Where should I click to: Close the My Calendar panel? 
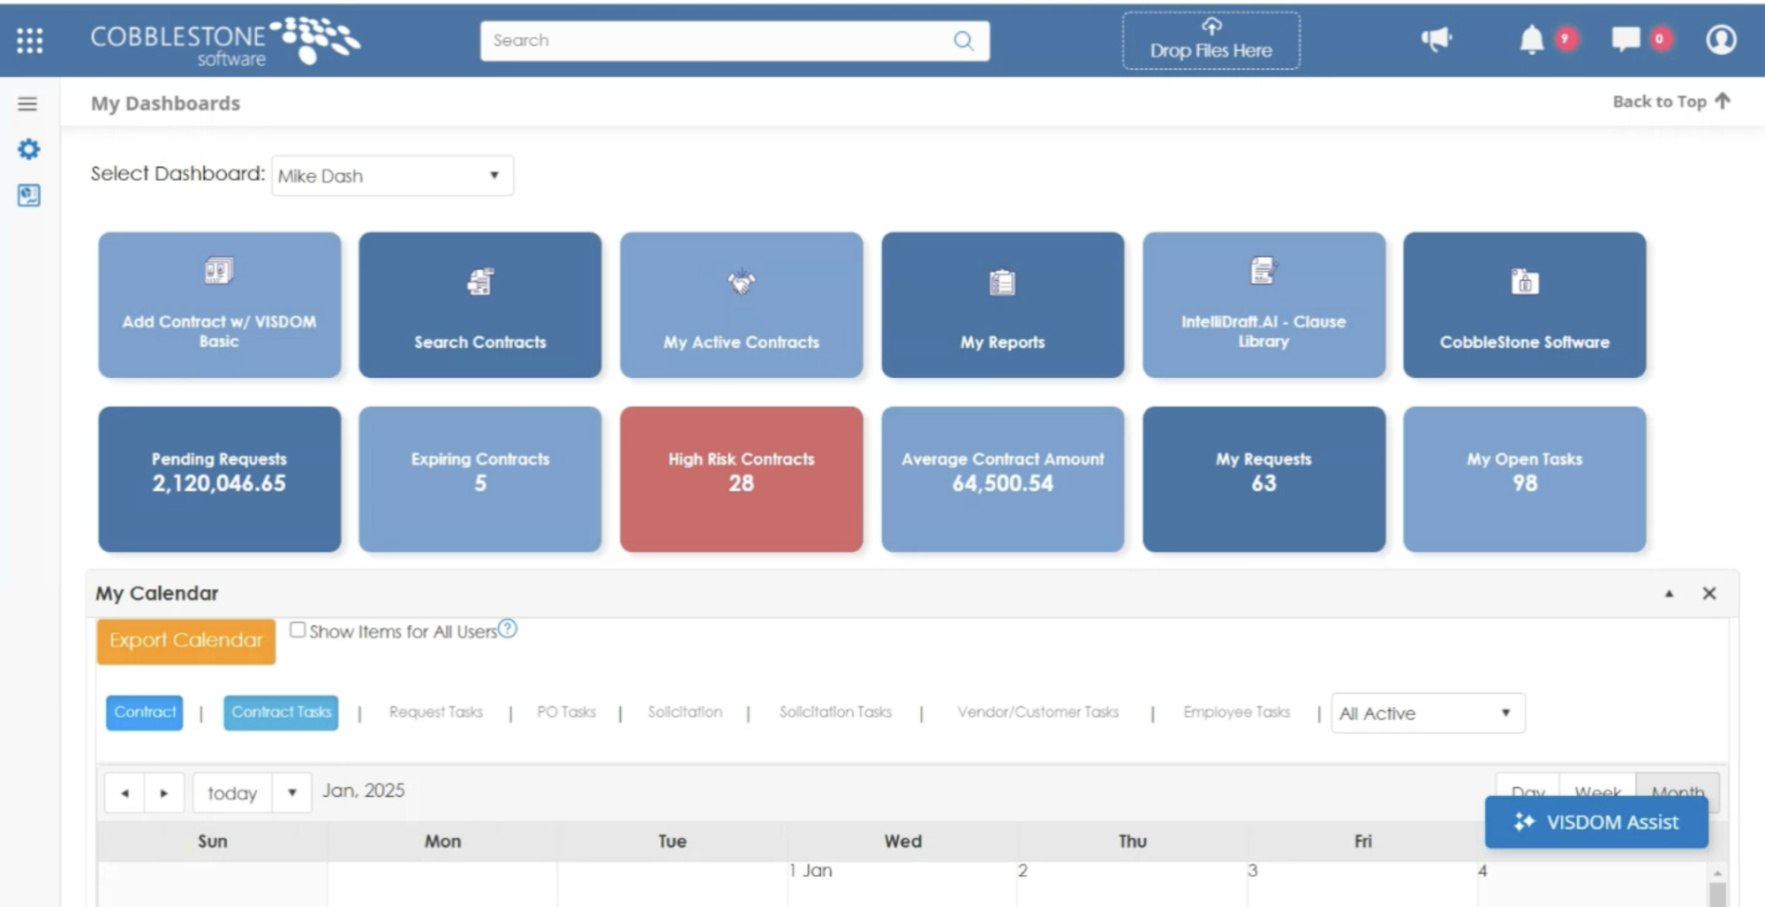pos(1709,593)
